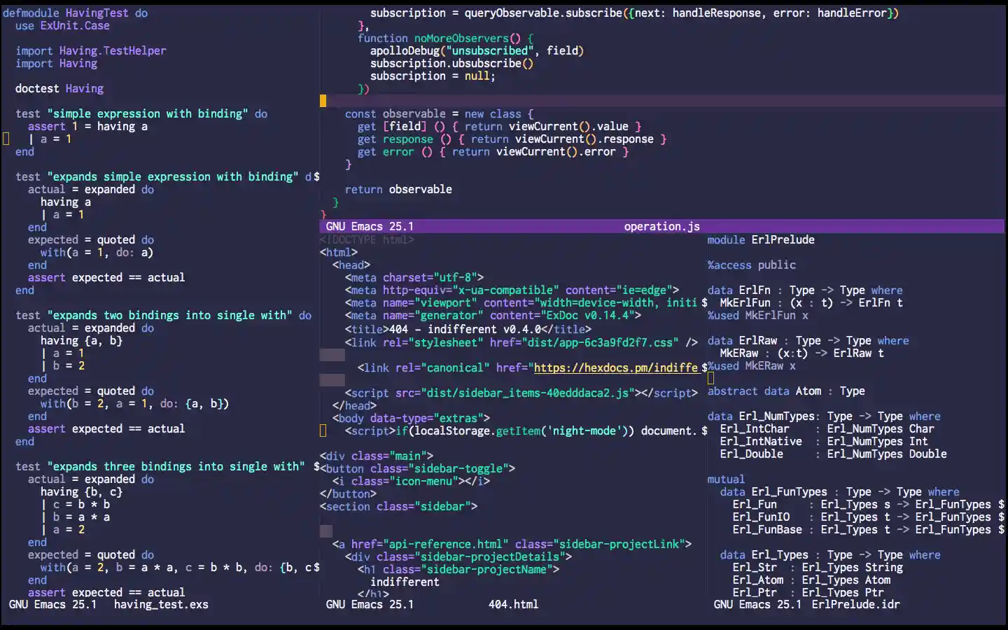Select having_test.exs buffer name in mode line
1008x630 pixels.
pyautogui.click(x=161, y=604)
